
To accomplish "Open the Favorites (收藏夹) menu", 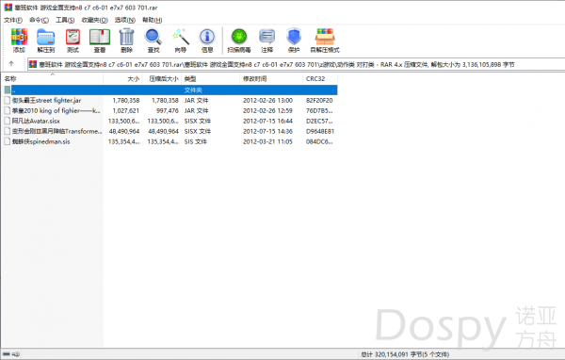I will [x=95, y=20].
